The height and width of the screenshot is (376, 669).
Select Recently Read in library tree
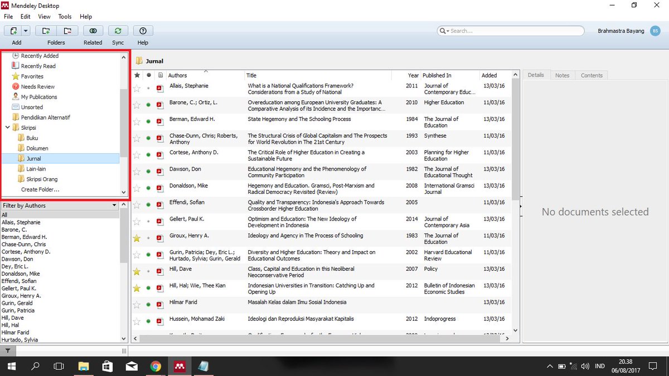(x=38, y=66)
